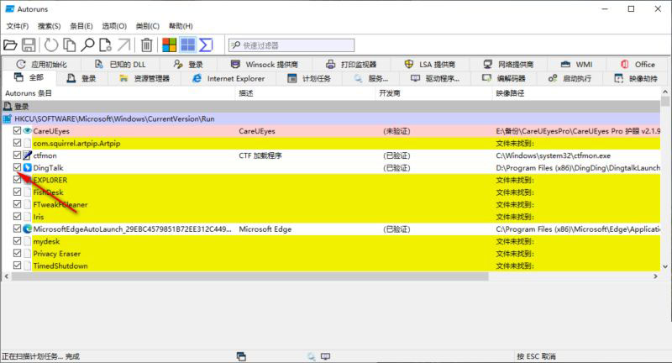672x363 pixels.
Task: Uncheck the DingTalk entry checkbox
Action: coord(17,167)
